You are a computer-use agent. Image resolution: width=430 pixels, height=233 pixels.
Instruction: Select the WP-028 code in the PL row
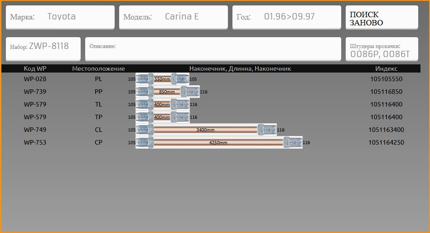(35, 79)
